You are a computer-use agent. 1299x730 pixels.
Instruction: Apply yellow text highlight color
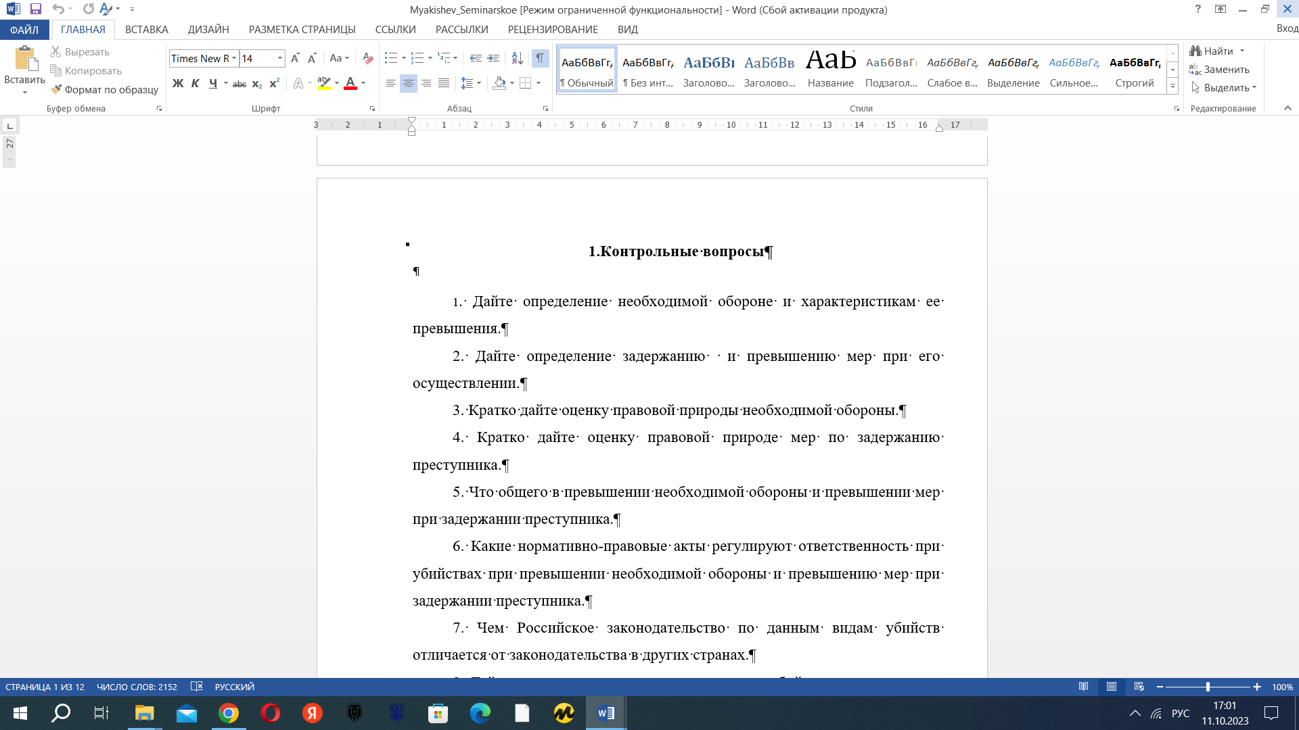pyautogui.click(x=324, y=83)
